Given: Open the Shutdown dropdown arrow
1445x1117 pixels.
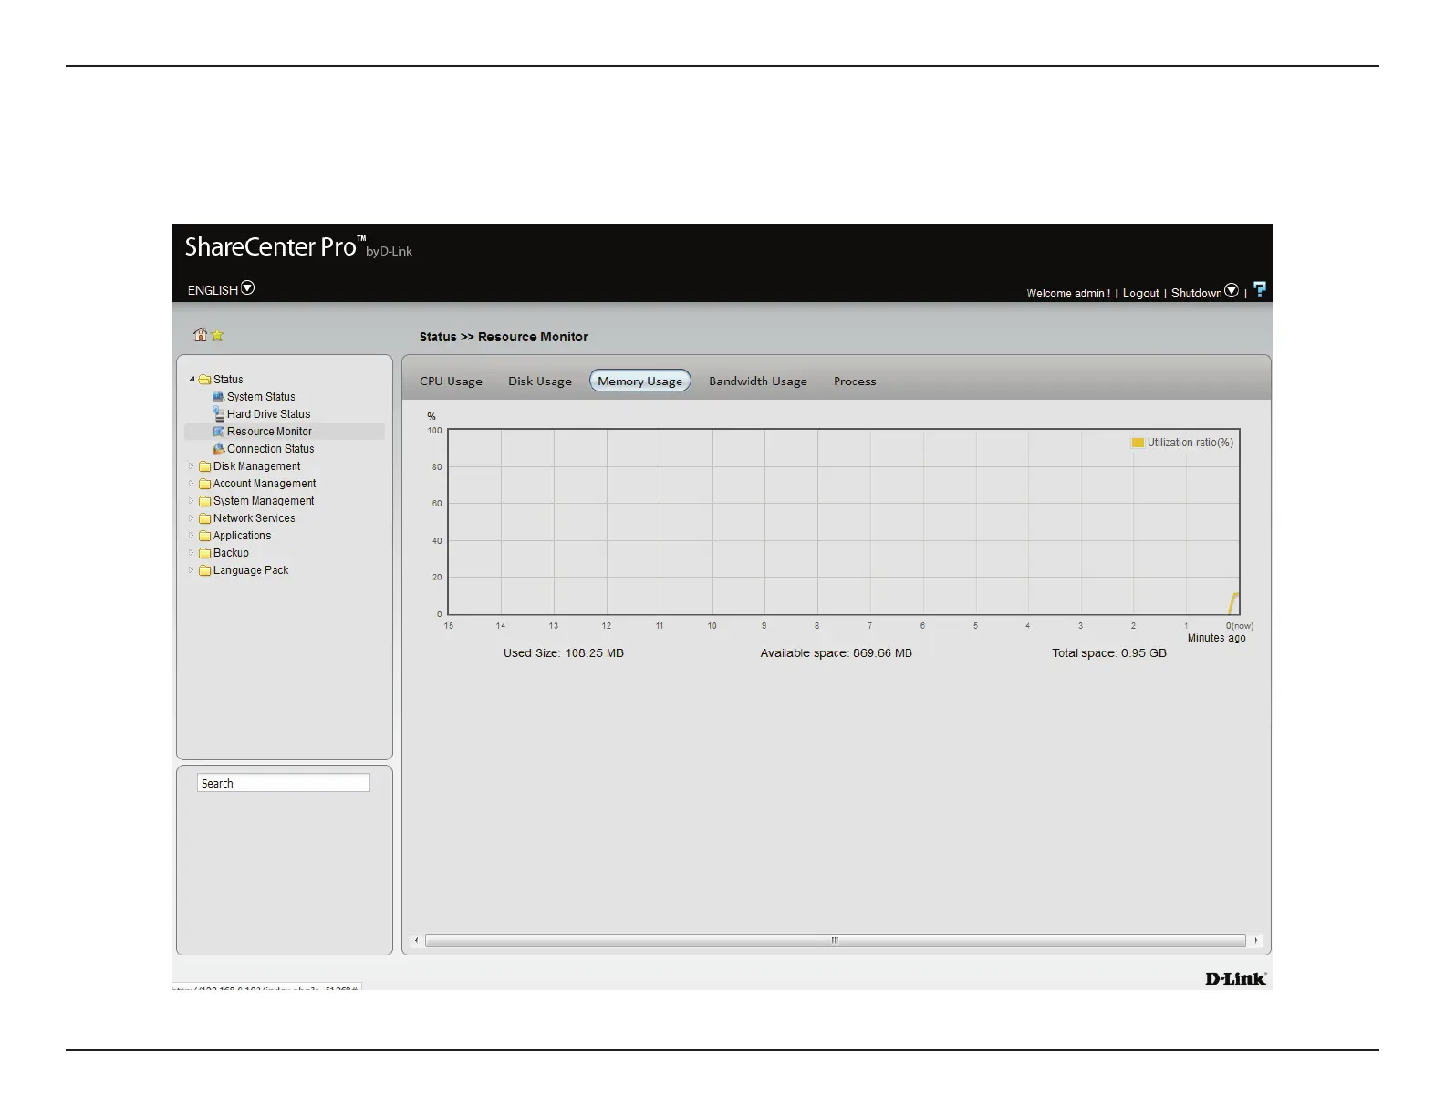Looking at the screenshot, I should 1232,291.
